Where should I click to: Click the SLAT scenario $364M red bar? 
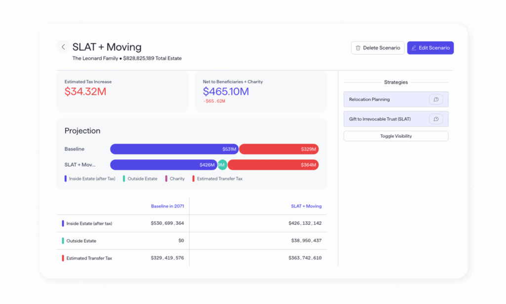(273, 165)
